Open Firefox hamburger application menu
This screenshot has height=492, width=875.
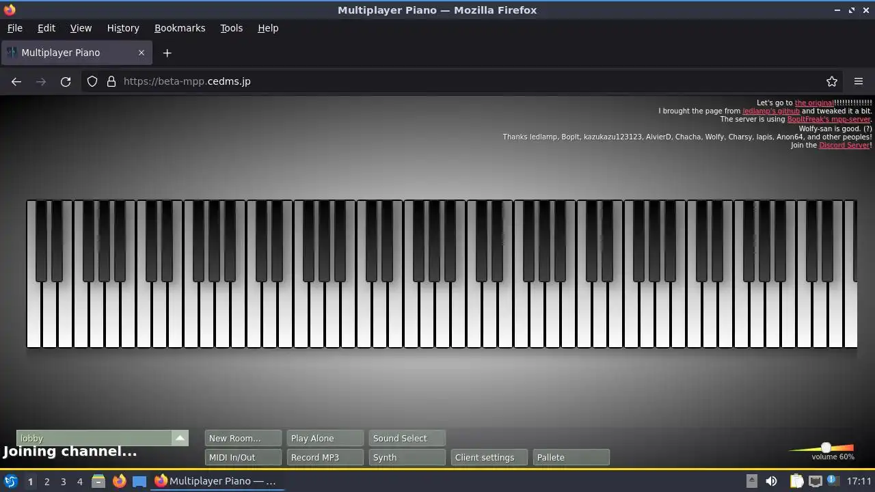click(859, 81)
